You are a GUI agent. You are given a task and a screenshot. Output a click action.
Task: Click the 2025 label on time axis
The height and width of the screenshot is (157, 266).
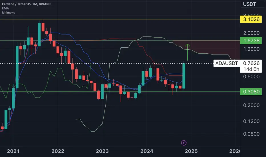pos(191,151)
